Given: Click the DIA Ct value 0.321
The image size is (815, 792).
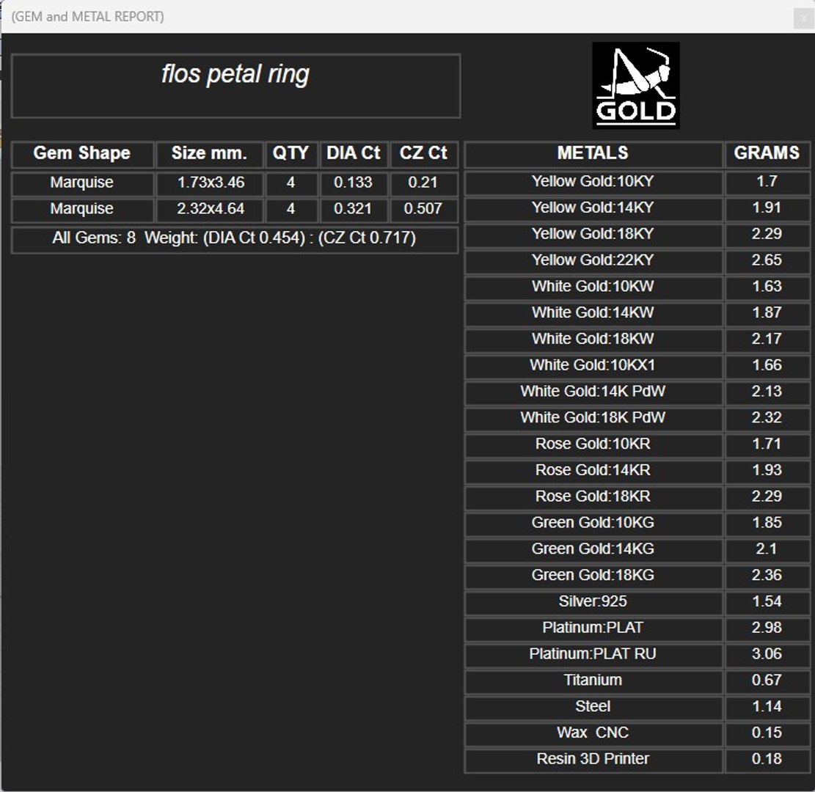Looking at the screenshot, I should [354, 210].
